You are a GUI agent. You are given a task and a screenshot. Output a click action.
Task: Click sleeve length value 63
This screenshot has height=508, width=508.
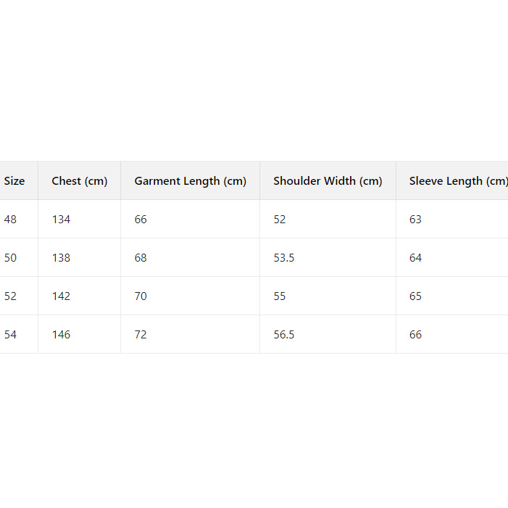(x=415, y=220)
